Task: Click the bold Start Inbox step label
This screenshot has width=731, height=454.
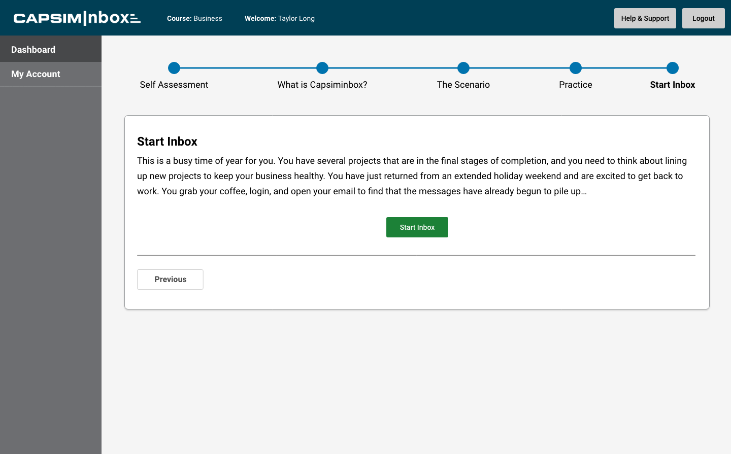Action: (673, 85)
